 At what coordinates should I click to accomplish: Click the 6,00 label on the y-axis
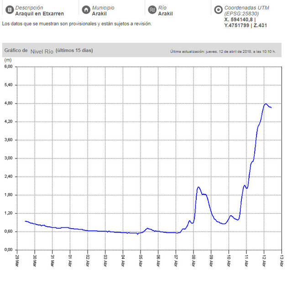click(x=9, y=67)
